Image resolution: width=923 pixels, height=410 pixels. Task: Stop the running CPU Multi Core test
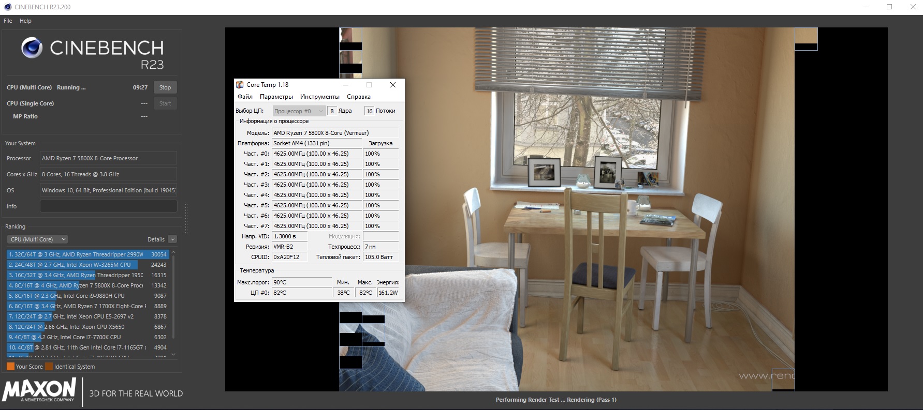pyautogui.click(x=165, y=87)
